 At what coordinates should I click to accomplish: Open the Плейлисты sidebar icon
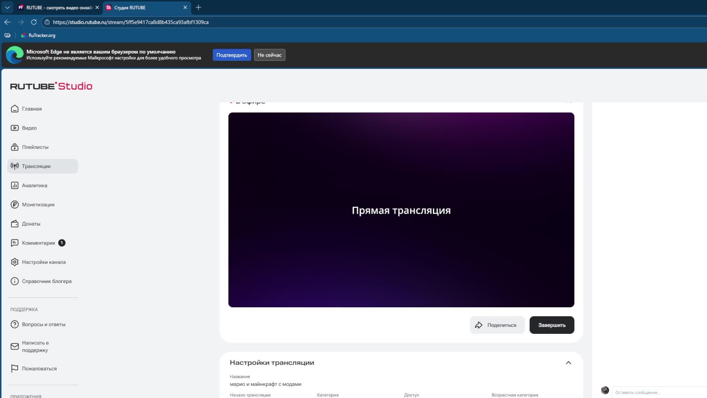coord(15,147)
